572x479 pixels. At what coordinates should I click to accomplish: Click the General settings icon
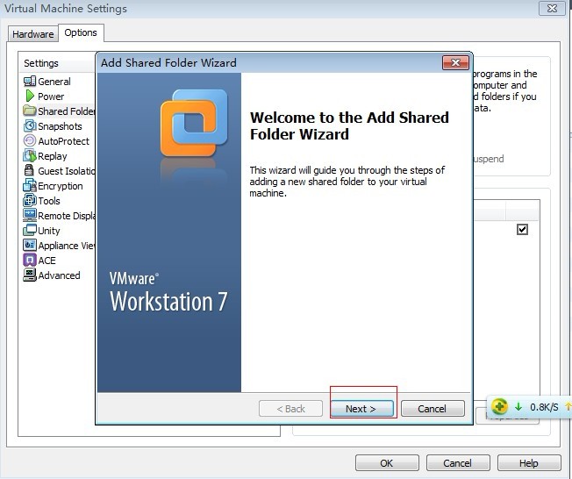point(30,82)
